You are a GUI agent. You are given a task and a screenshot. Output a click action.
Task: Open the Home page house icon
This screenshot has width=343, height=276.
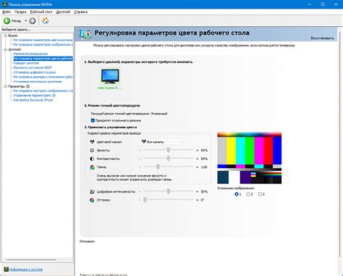[x=46, y=21]
